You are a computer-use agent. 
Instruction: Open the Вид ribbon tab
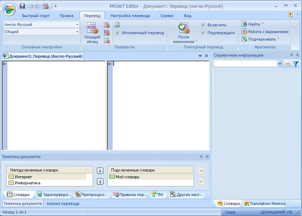(x=188, y=16)
